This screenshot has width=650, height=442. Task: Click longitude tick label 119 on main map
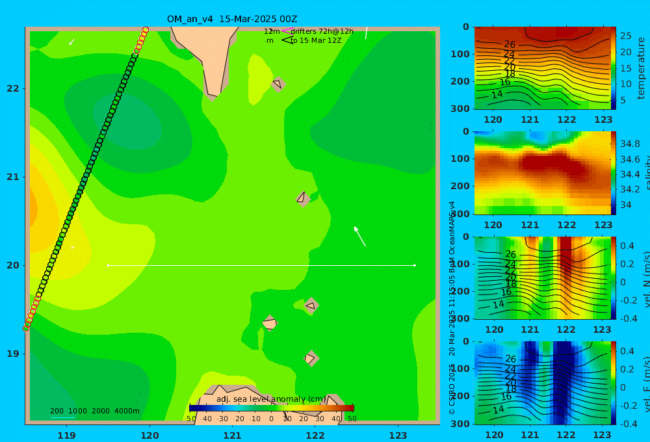[67, 435]
